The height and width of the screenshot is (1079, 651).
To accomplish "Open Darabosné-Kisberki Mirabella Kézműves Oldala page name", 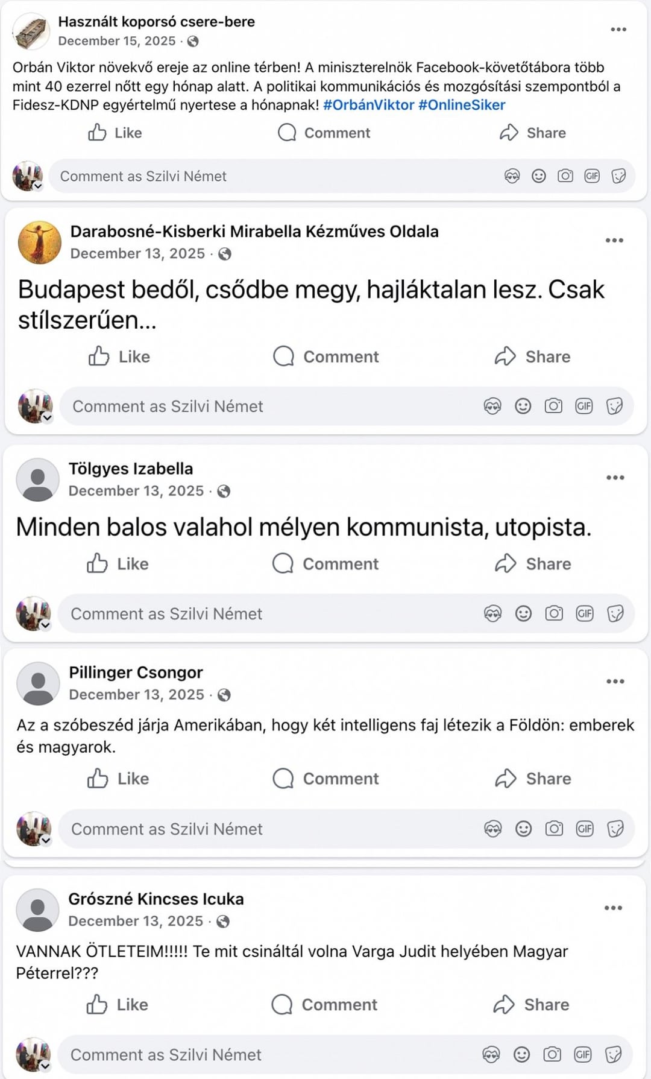I will [254, 232].
